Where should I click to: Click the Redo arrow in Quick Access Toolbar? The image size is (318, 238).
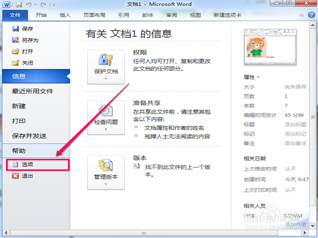43,4
